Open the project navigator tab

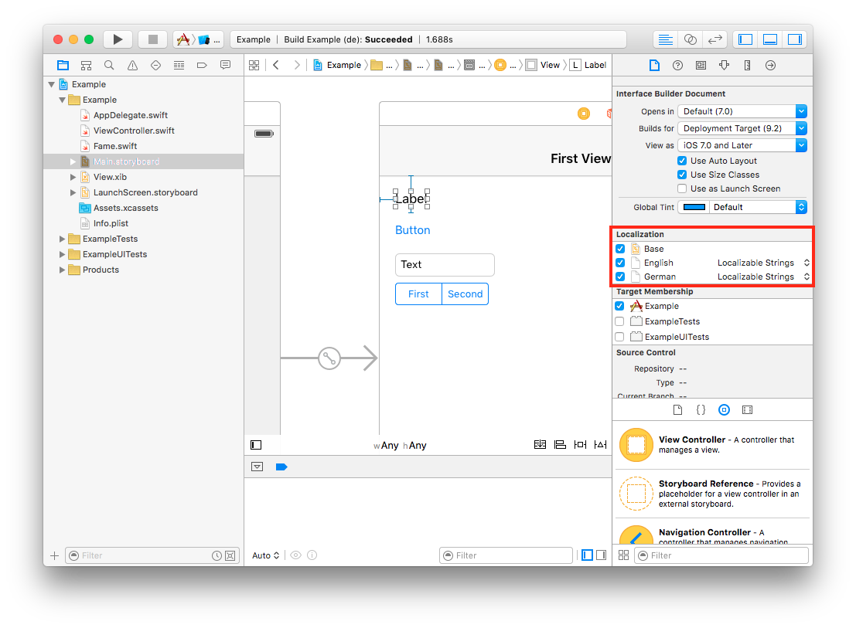pyautogui.click(x=63, y=66)
